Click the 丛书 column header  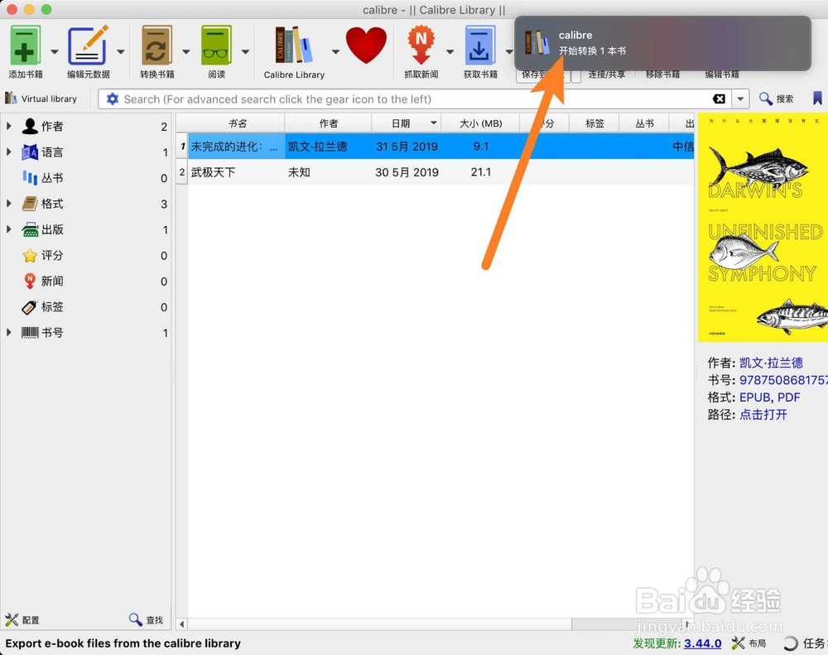644,123
